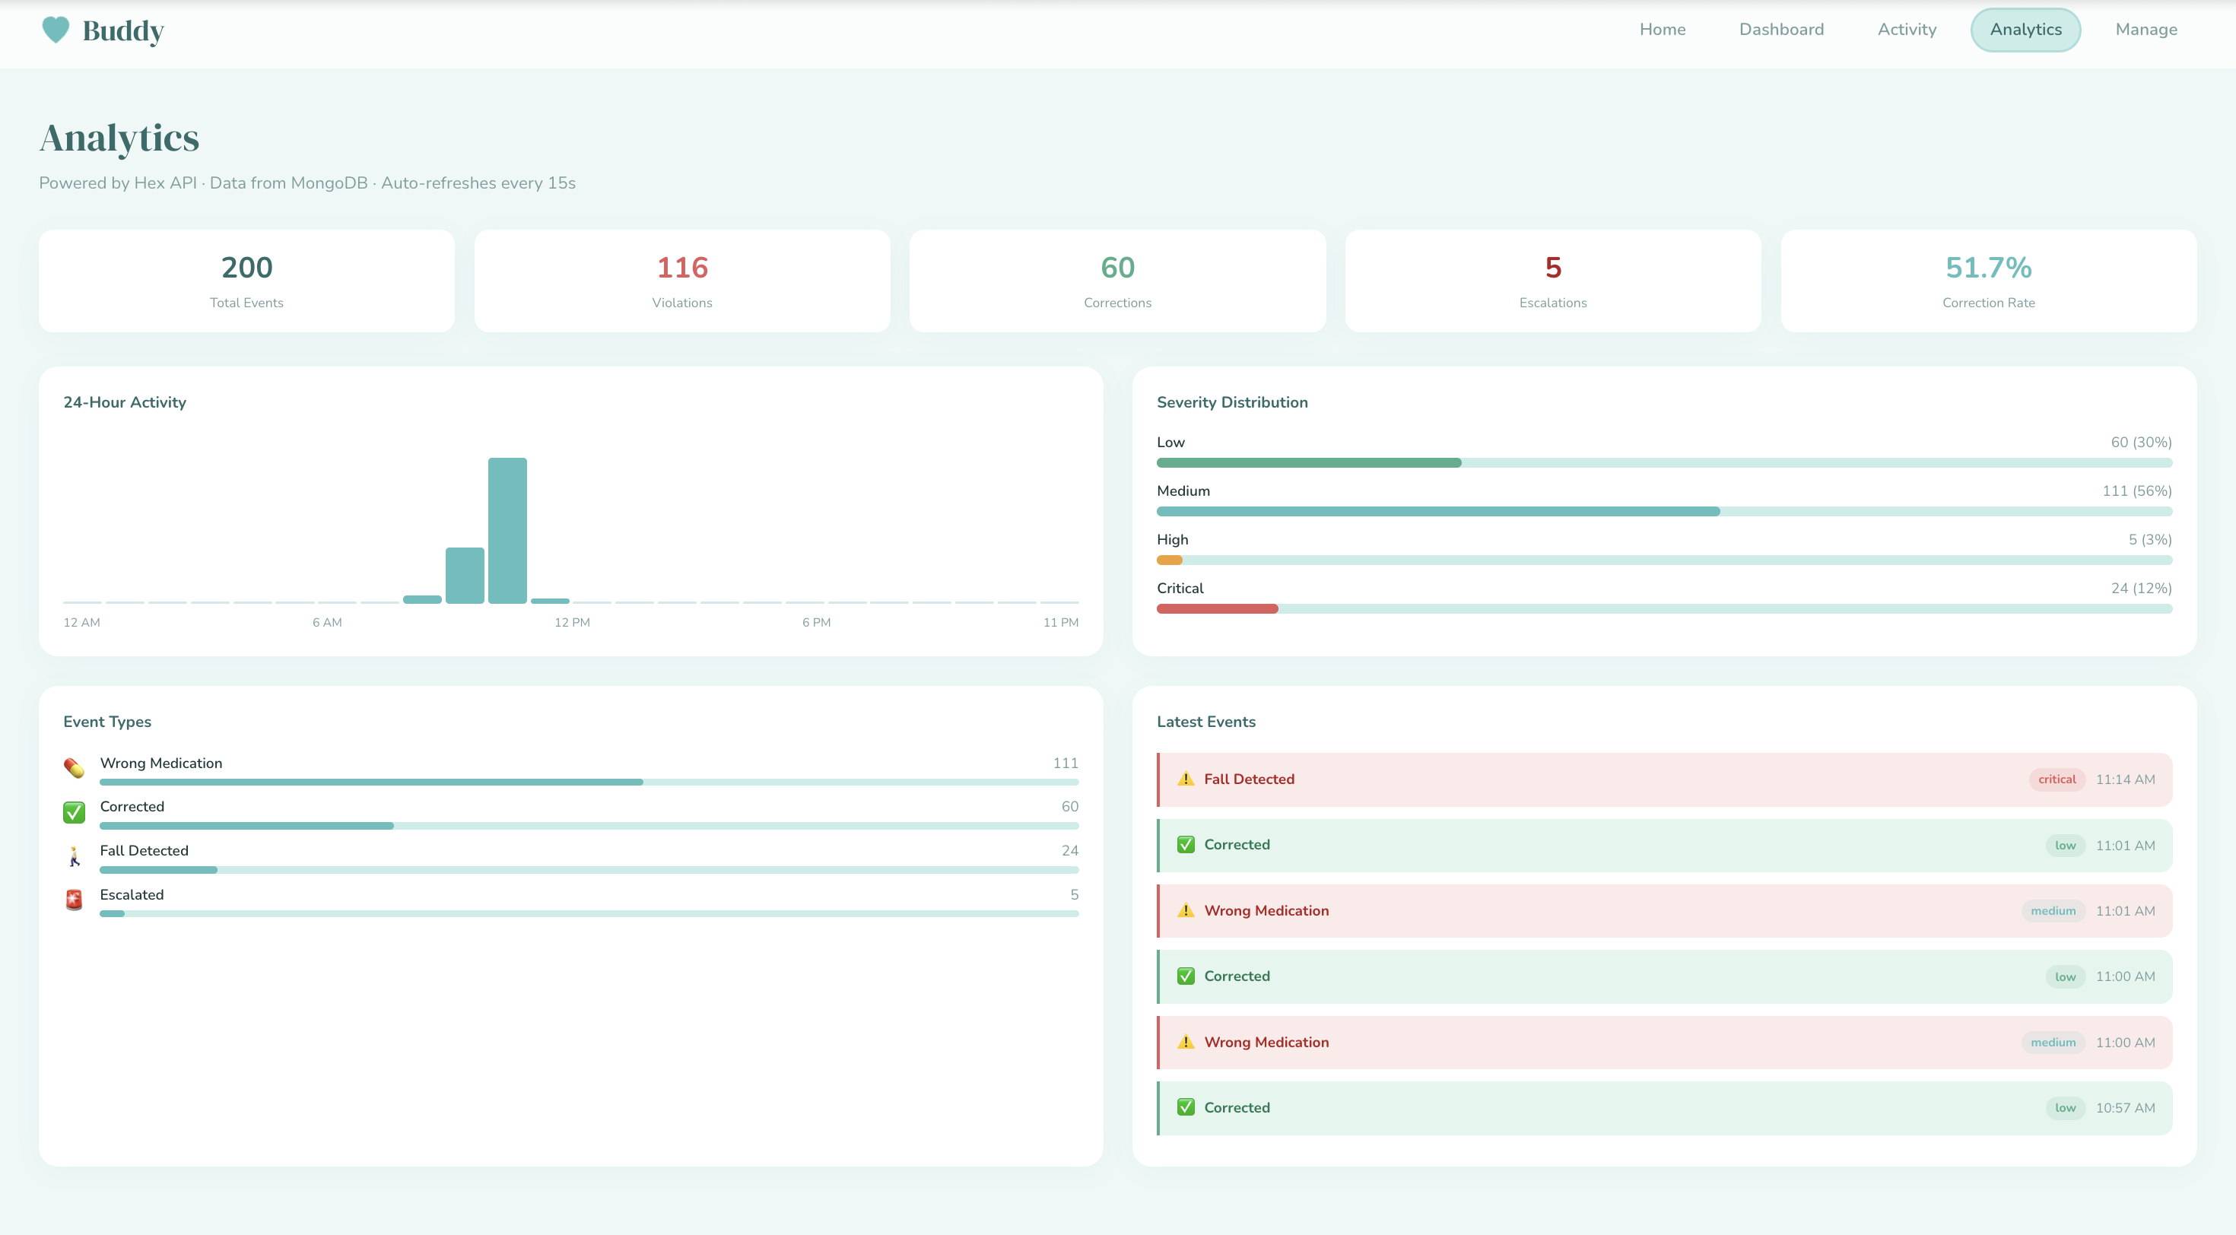Click the green check icon on the 11:01 AM Corrected event

(x=1186, y=846)
